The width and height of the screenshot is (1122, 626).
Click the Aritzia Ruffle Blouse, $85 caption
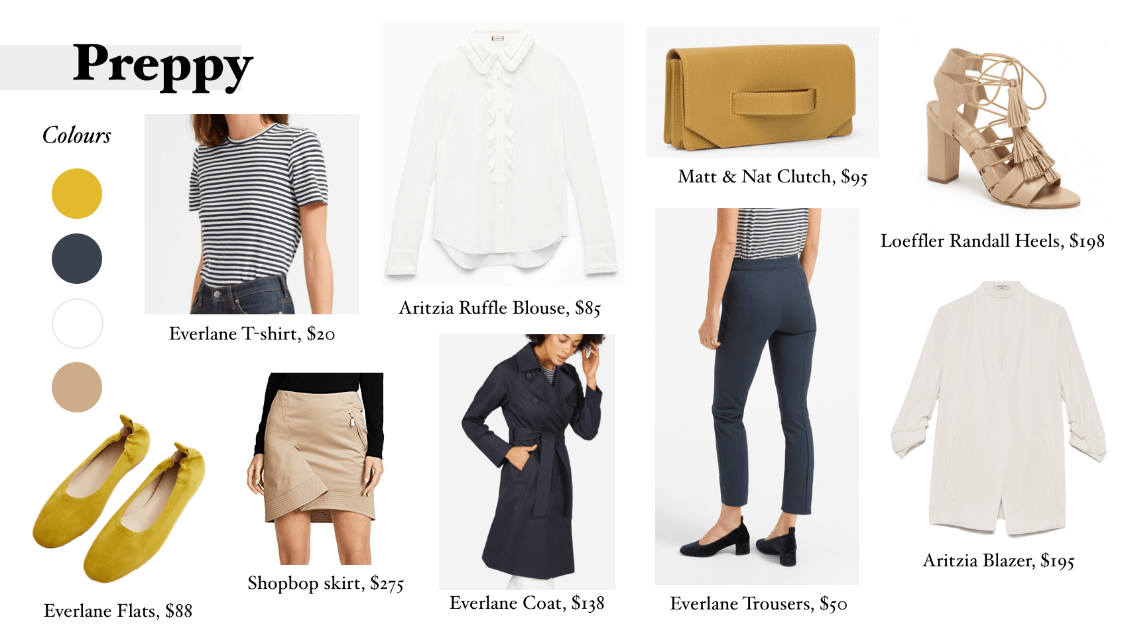pyautogui.click(x=500, y=308)
